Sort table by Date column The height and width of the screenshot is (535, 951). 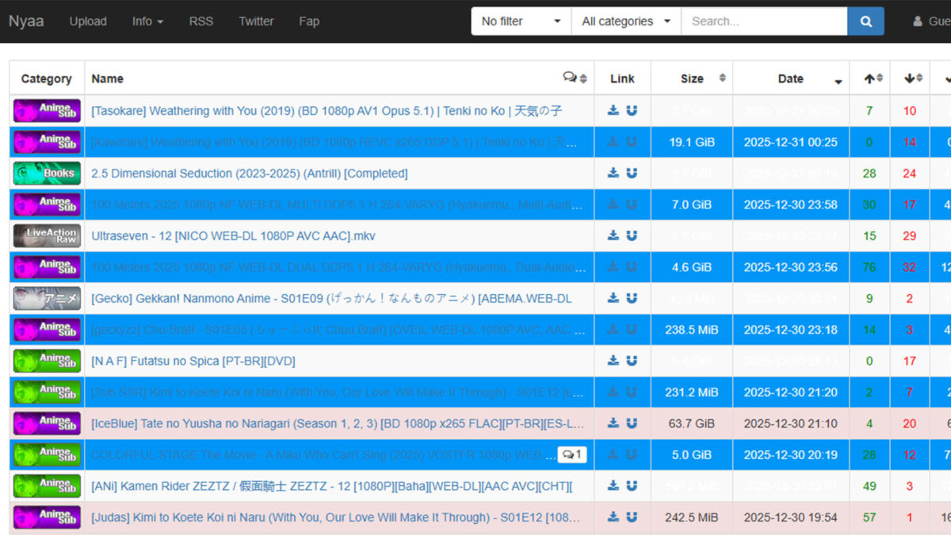791,78
